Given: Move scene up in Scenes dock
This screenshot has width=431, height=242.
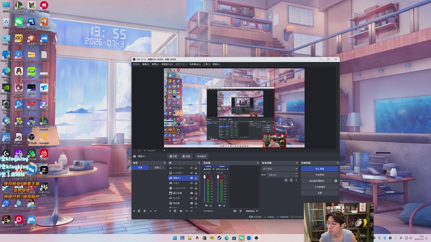Looking at the screenshot, I should point(151,211).
